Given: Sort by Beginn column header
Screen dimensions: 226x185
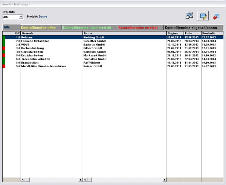Looking at the screenshot, I should pos(175,33).
